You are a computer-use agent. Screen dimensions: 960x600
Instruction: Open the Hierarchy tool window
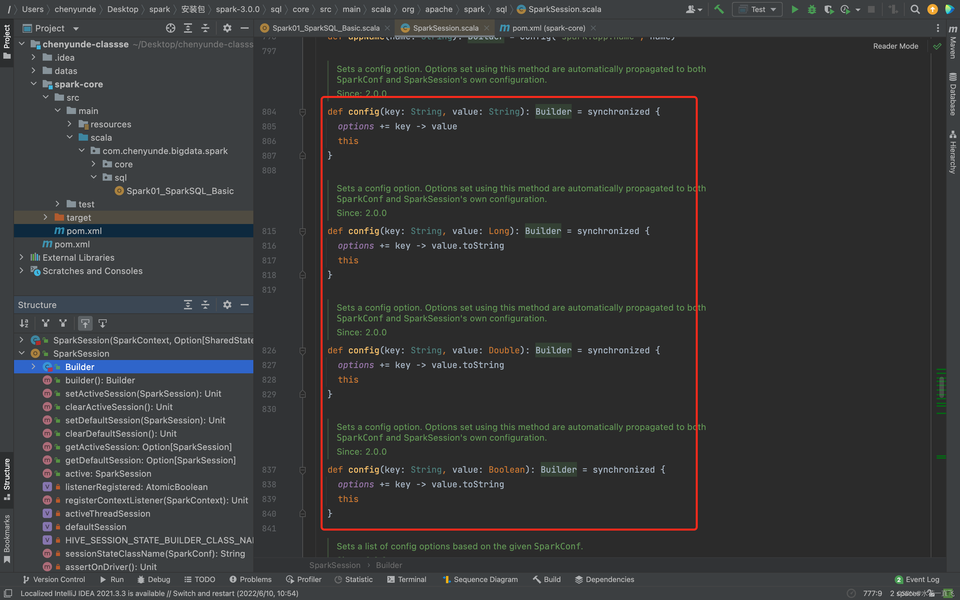(x=953, y=152)
